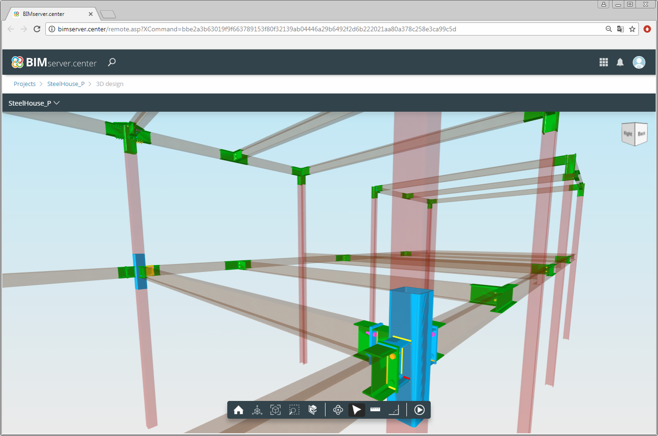Screen dimensions: 658x436
Task: Click the red browser extension icon
Action: click(x=647, y=29)
